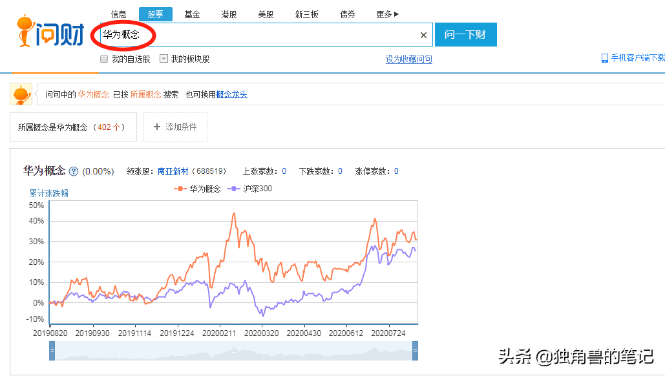Click the 累计涨跌幅 chart label

tap(48, 193)
